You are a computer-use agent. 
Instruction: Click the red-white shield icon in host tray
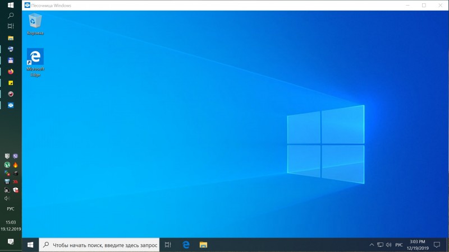pyautogui.click(x=15, y=190)
